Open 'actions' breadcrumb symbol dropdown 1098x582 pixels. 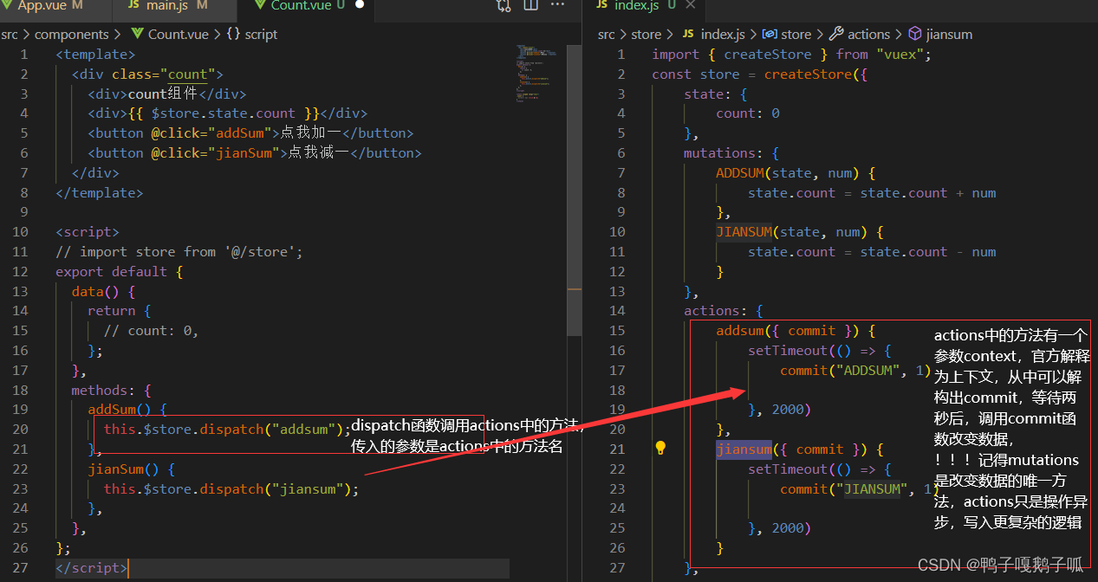860,35
